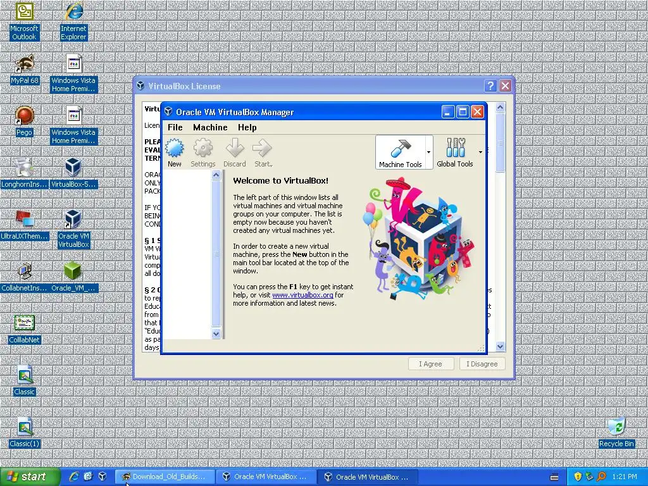The height and width of the screenshot is (486, 648).
Task: Select the VirtualBox-5... installer desktop icon
Action: (x=73, y=173)
